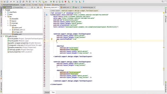Click the Make Project hammer icon
The image size is (167, 94).
[x=40, y=2]
